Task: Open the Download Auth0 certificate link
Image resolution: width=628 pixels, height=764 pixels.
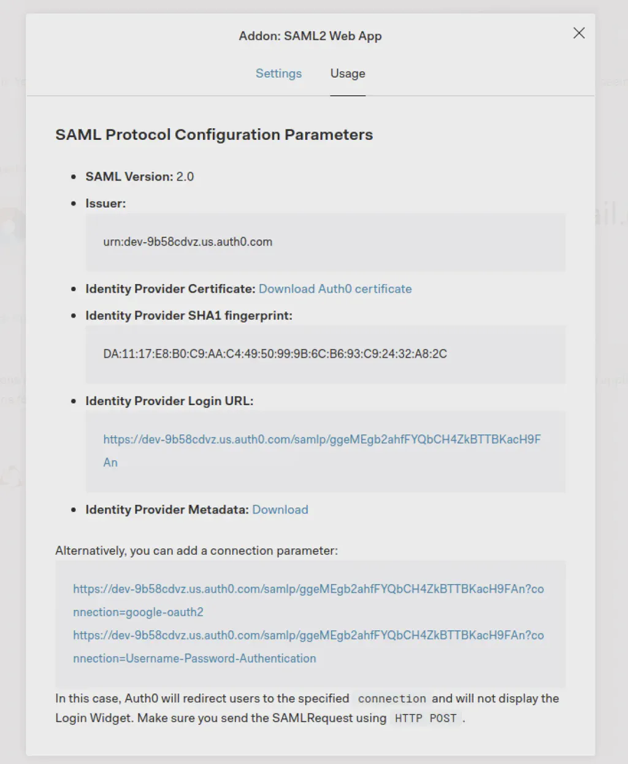Action: point(335,288)
